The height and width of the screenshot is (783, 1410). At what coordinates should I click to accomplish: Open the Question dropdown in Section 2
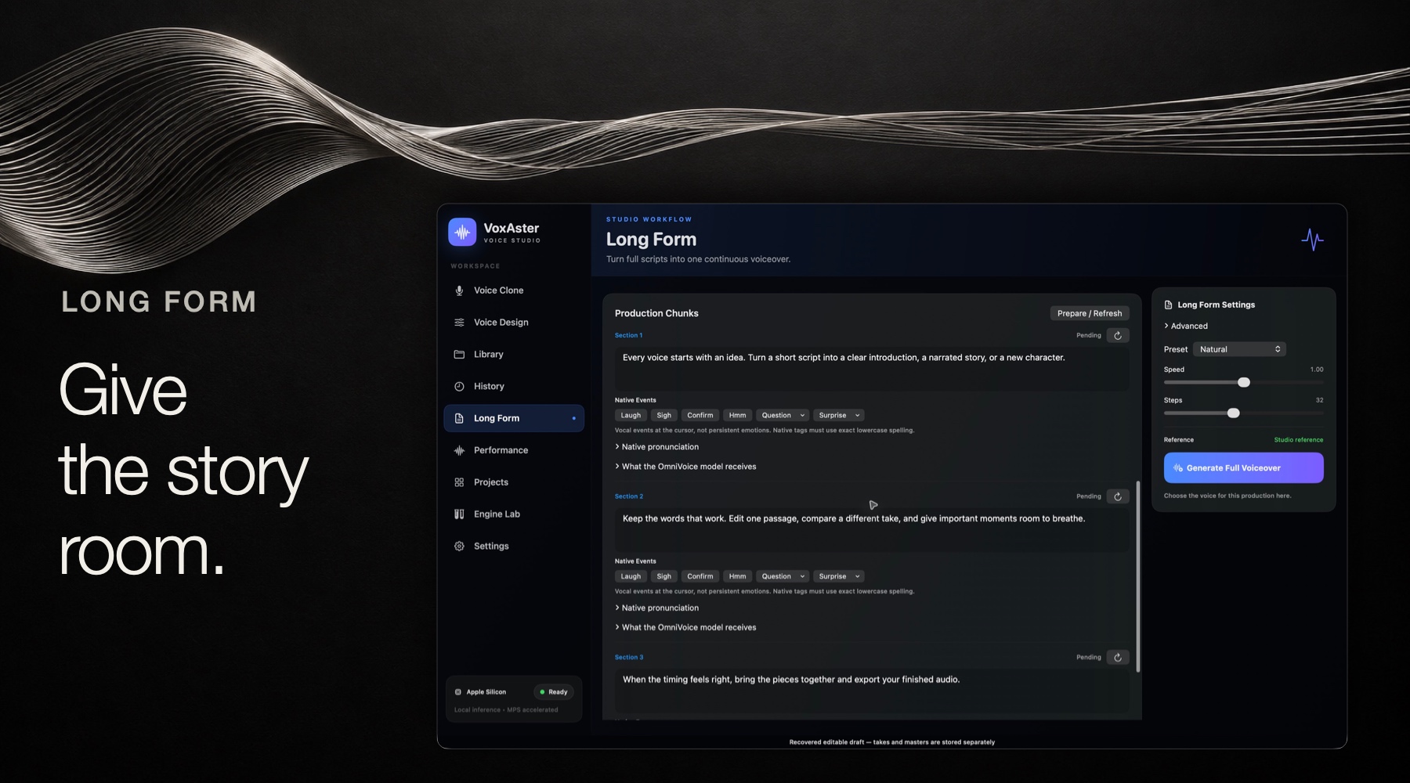[783, 577]
